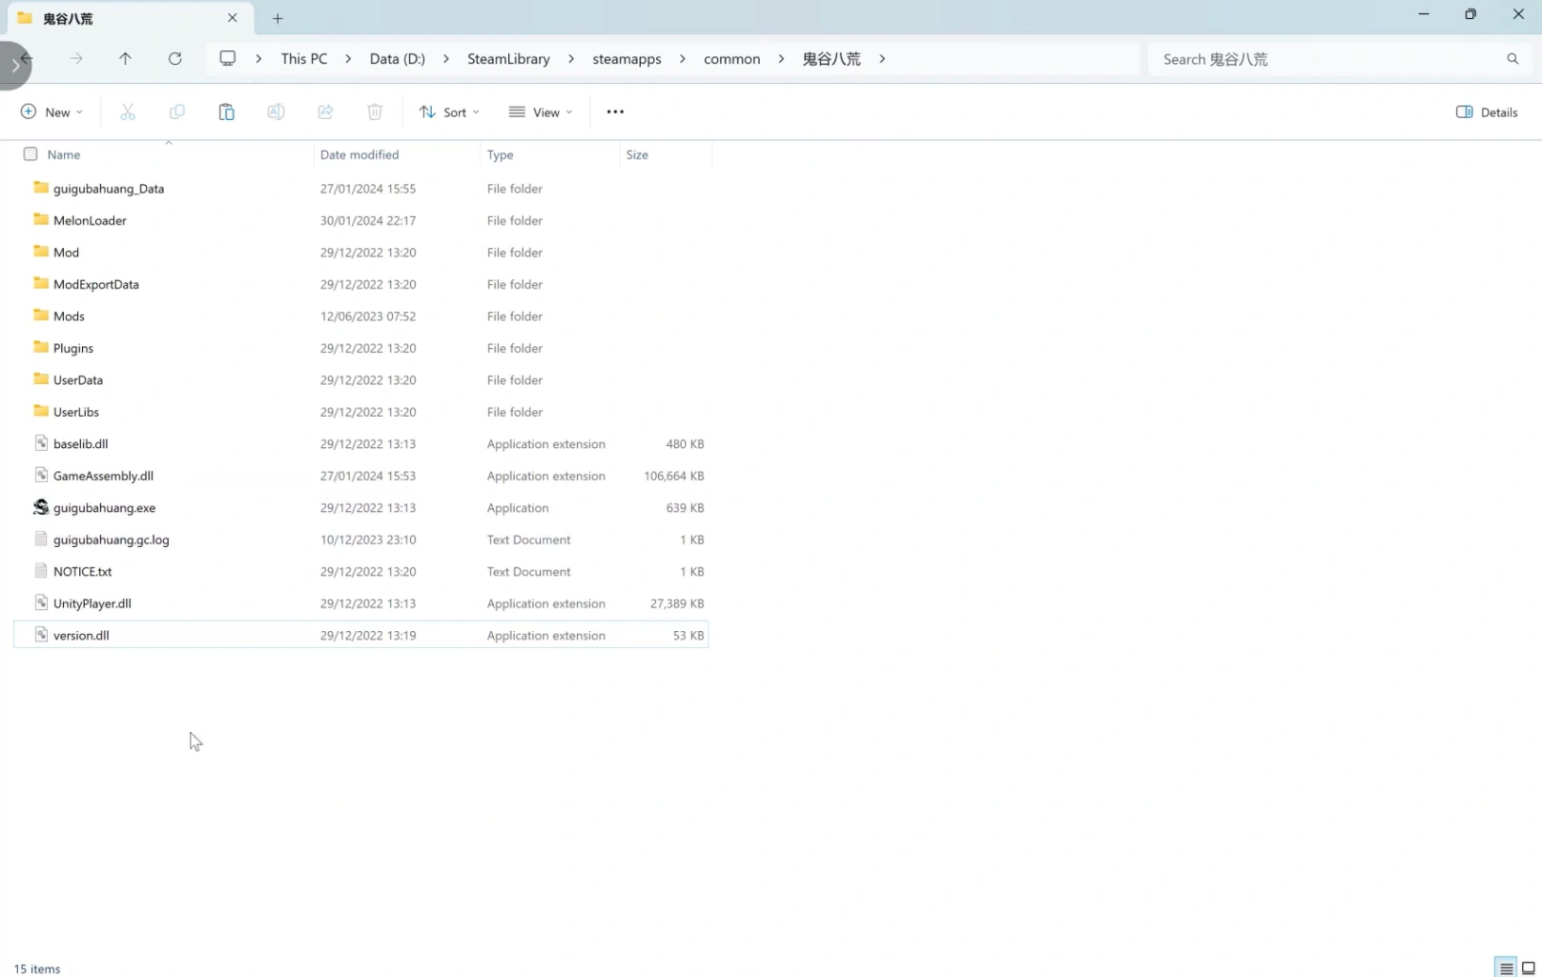Click the 12/06/2023 07:52 date cell
This screenshot has width=1542, height=977.
[x=368, y=316]
